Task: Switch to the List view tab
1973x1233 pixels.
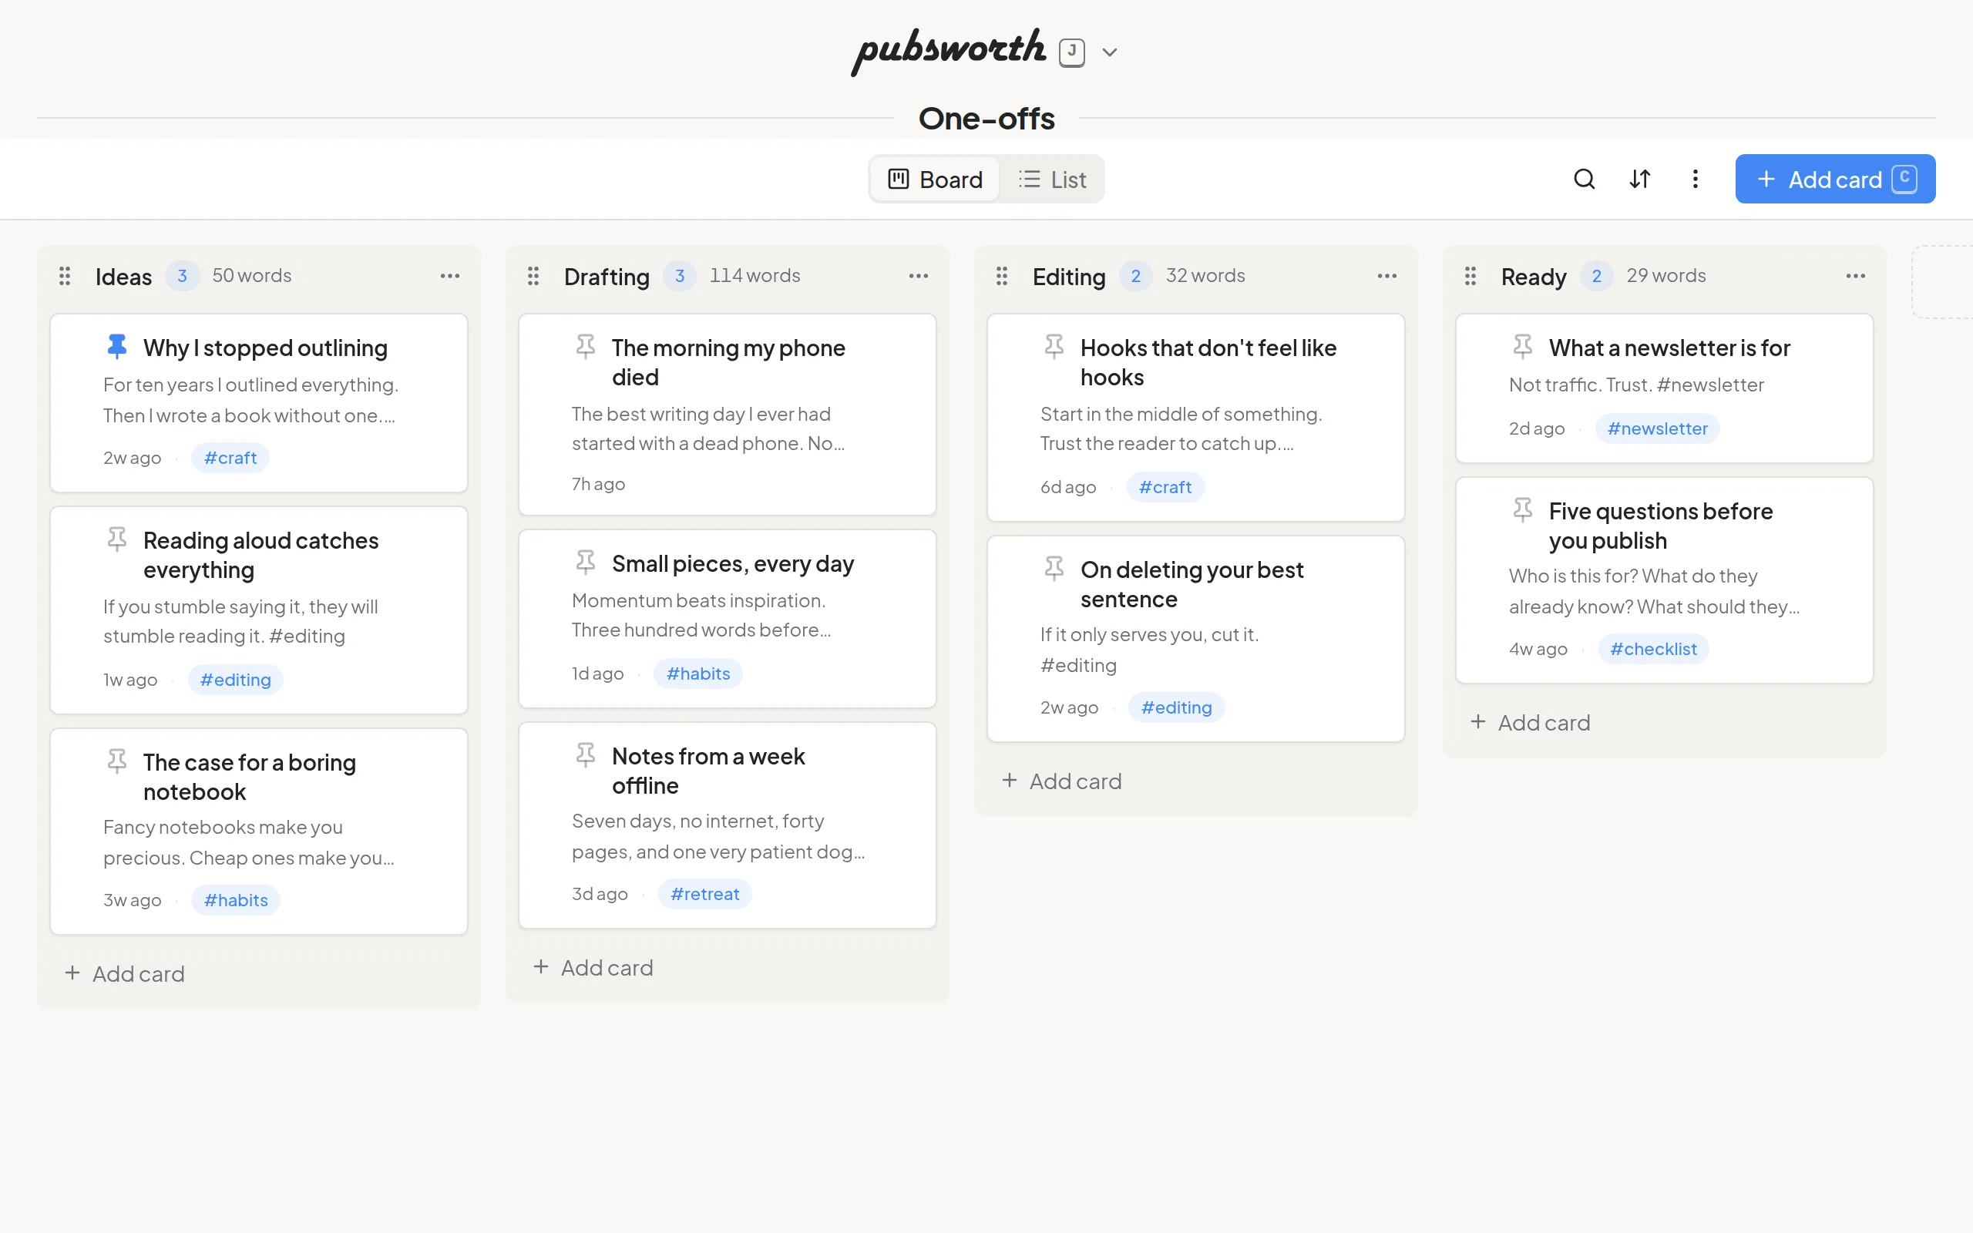Action: [1052, 180]
